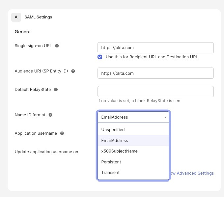Click help icon beside Single sign-on URL
Screen dimensions: 224x197
(x=57, y=46)
